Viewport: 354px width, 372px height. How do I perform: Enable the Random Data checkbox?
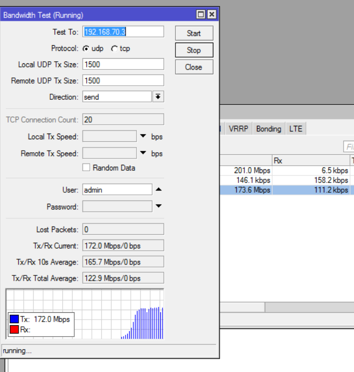[86, 167]
